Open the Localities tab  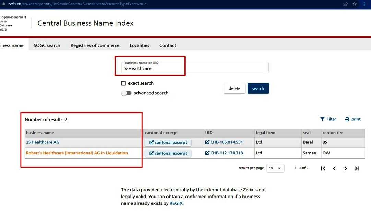click(x=140, y=45)
